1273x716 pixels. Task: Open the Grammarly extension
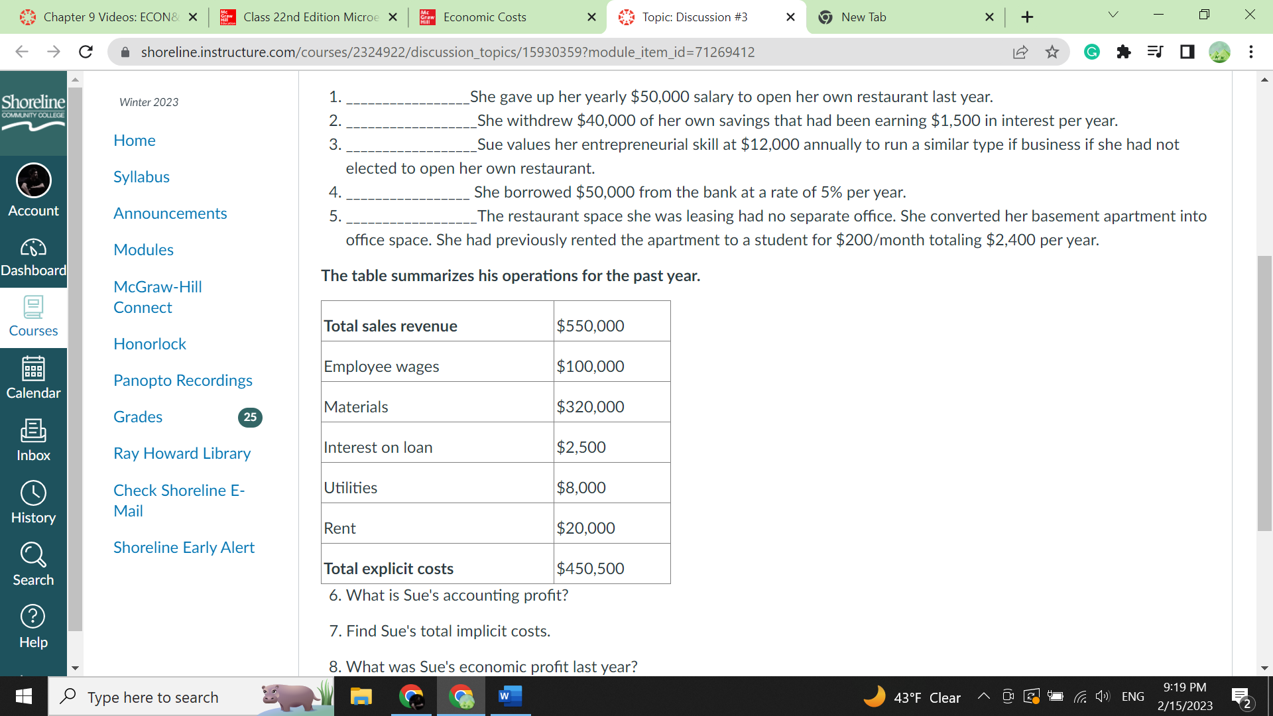(1092, 52)
